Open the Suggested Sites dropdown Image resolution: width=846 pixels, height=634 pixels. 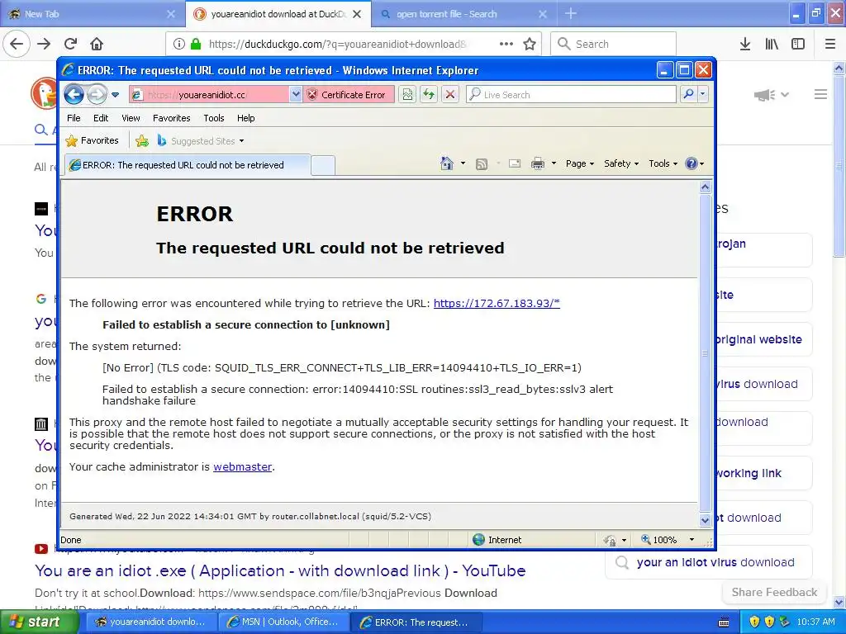pyautogui.click(x=201, y=140)
